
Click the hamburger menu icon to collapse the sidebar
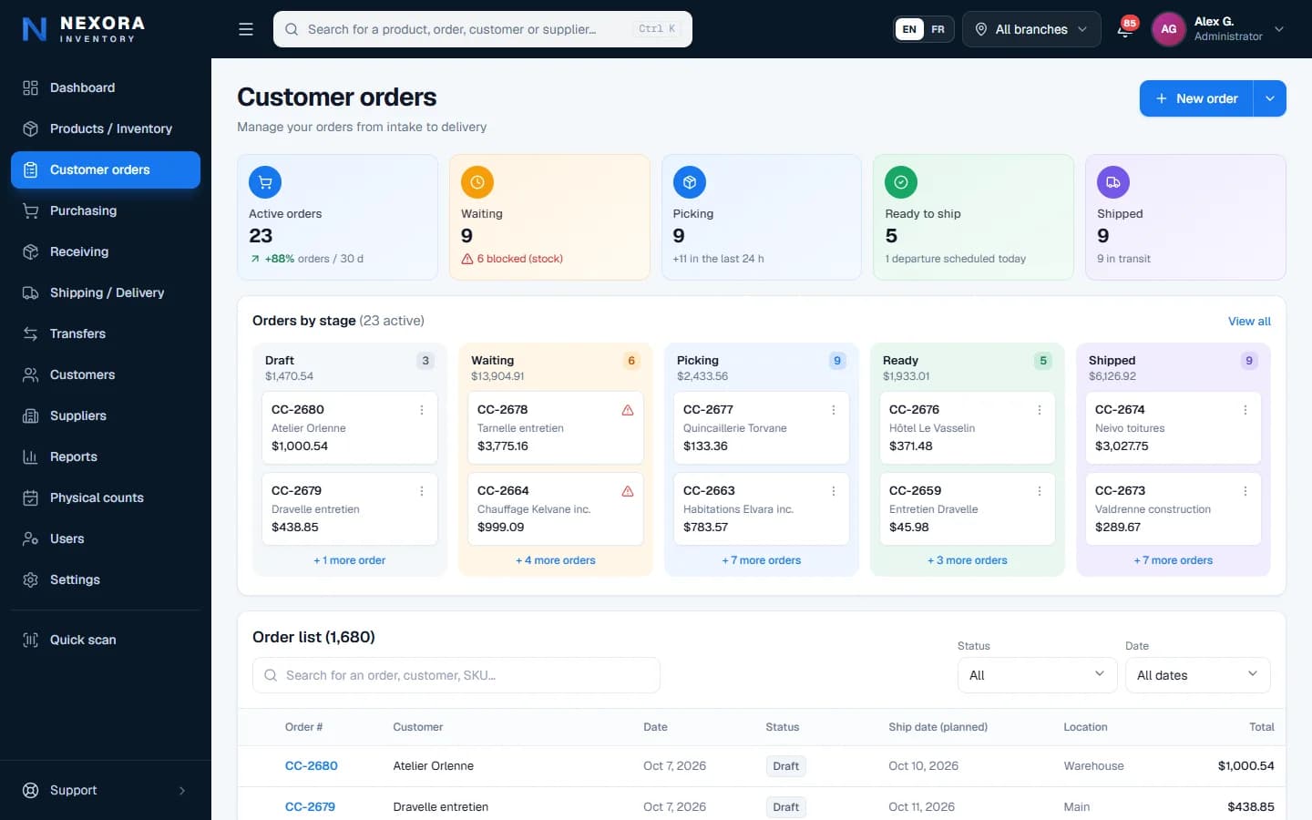point(246,29)
